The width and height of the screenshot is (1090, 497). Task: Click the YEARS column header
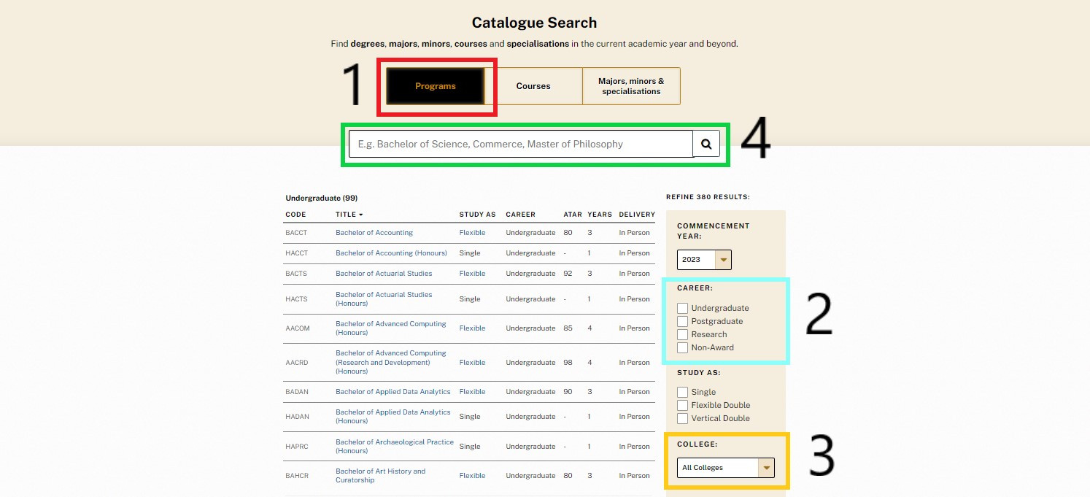click(600, 215)
